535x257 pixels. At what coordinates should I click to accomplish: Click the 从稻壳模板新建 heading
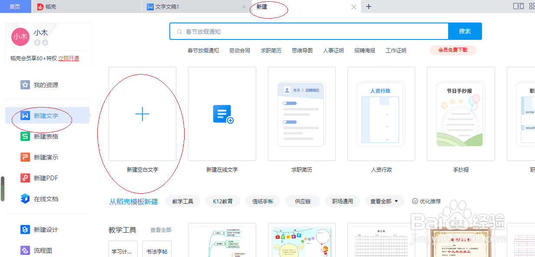pos(134,202)
